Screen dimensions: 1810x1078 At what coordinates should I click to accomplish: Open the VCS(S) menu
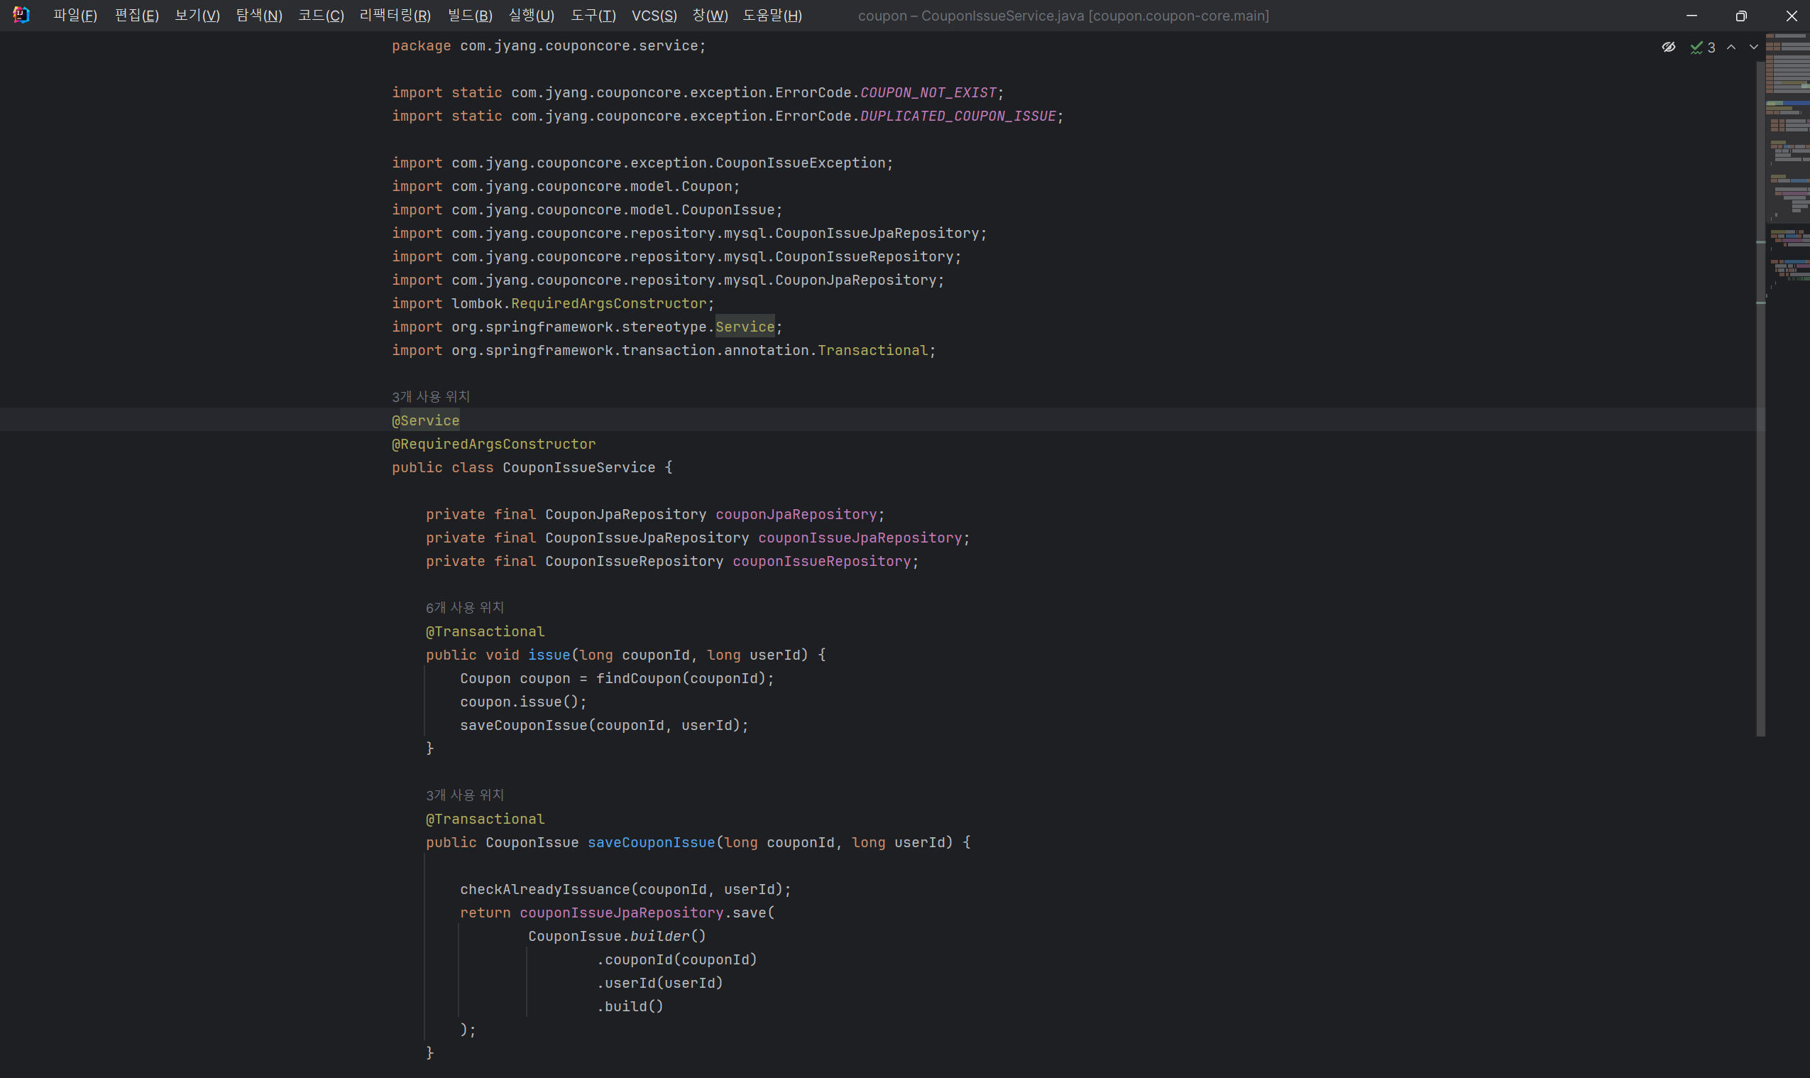654,15
